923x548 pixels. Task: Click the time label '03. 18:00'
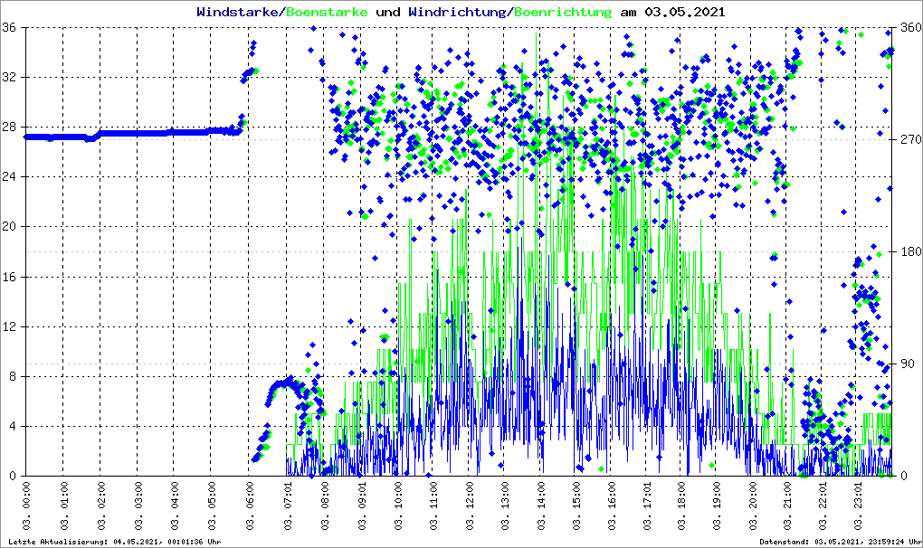pos(681,505)
